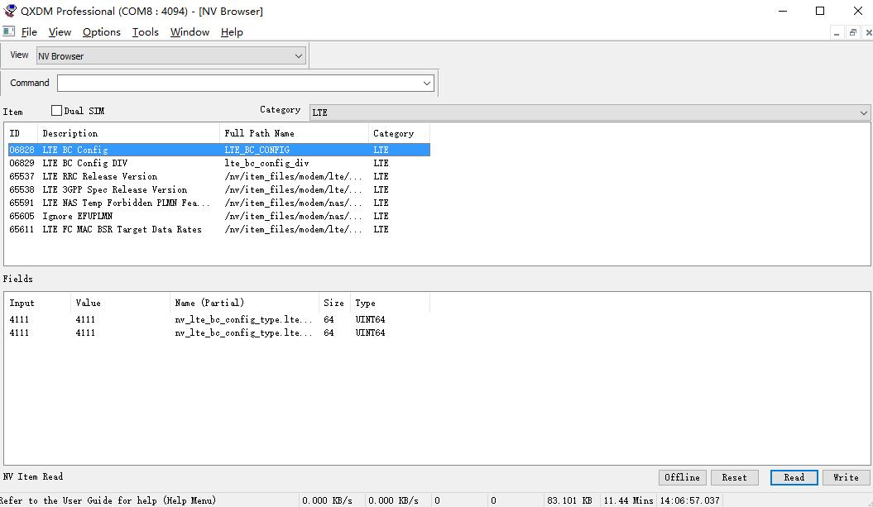Click the first field row Input value 4111

pyautogui.click(x=19, y=319)
